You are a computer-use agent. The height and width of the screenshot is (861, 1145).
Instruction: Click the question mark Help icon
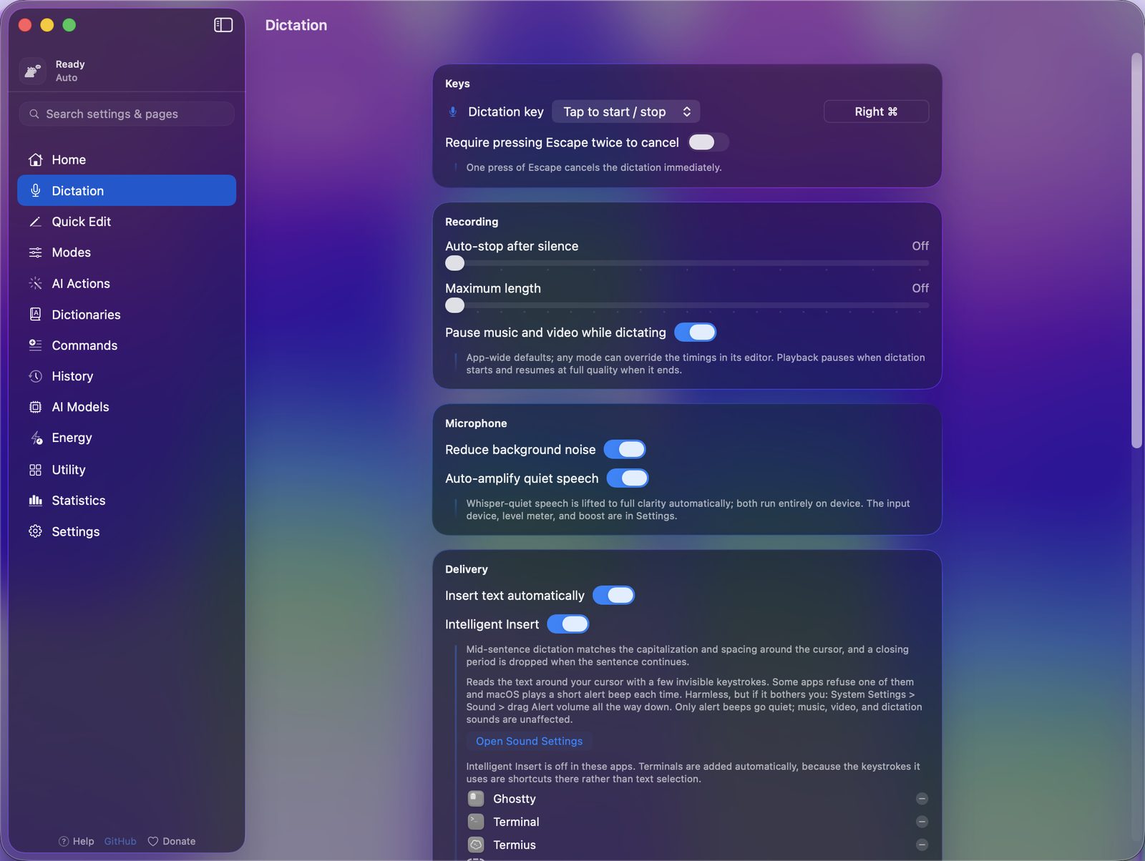64,841
